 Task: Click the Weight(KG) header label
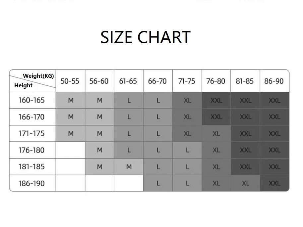click(x=38, y=76)
